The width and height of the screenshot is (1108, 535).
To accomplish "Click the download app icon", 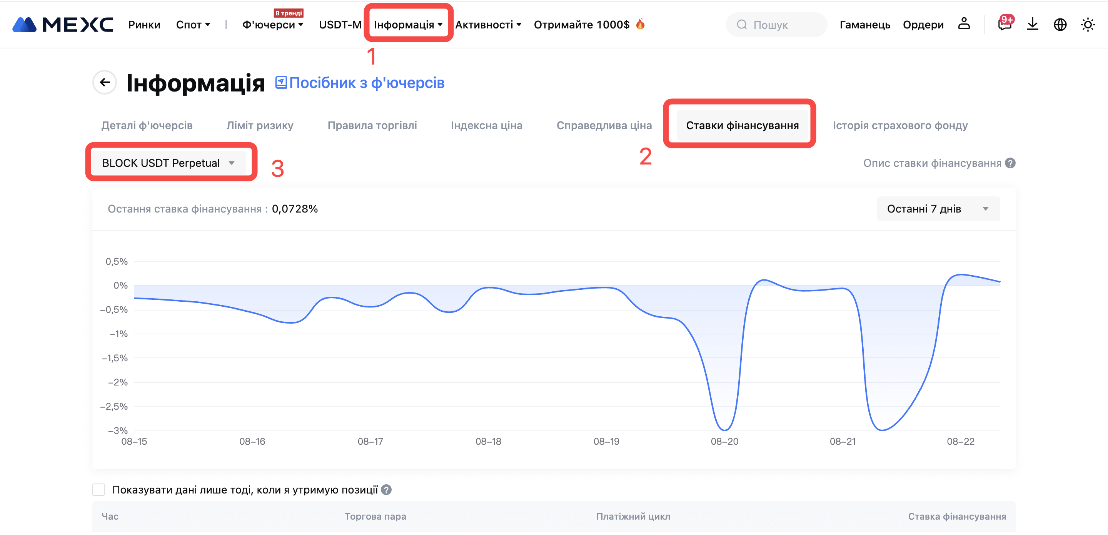I will [x=1032, y=24].
